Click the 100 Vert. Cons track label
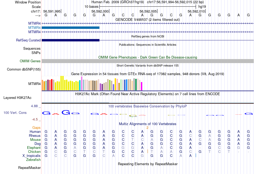 click(x=15, y=113)
